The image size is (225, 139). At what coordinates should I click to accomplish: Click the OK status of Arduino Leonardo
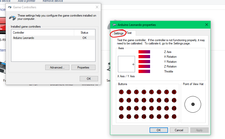tap(84, 38)
